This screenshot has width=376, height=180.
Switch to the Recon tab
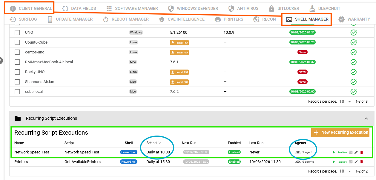tap(265, 19)
